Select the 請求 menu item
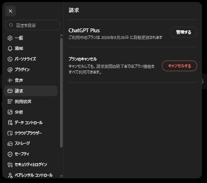This screenshot has width=207, height=183. click(31, 91)
